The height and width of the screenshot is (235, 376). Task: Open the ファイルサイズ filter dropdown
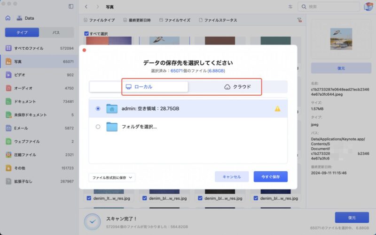click(175, 20)
